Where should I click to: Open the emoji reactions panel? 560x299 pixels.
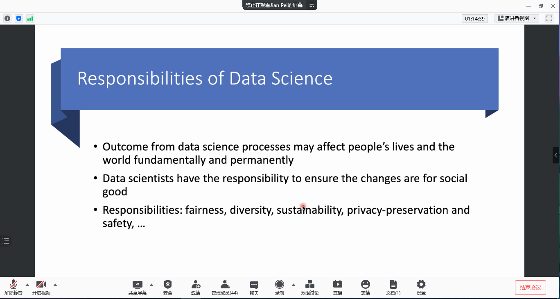[366, 287]
